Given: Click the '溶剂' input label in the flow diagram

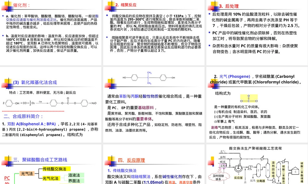Looking at the screenshot, I should (x=223, y=157).
